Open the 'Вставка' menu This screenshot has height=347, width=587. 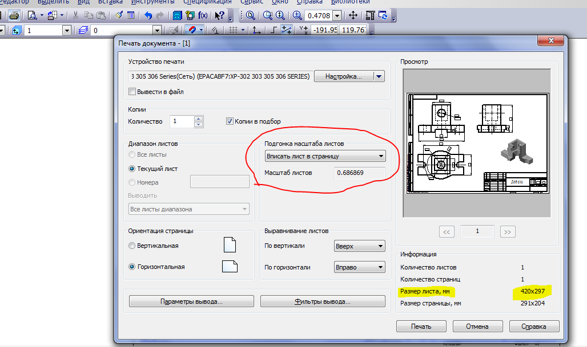tap(110, 2)
